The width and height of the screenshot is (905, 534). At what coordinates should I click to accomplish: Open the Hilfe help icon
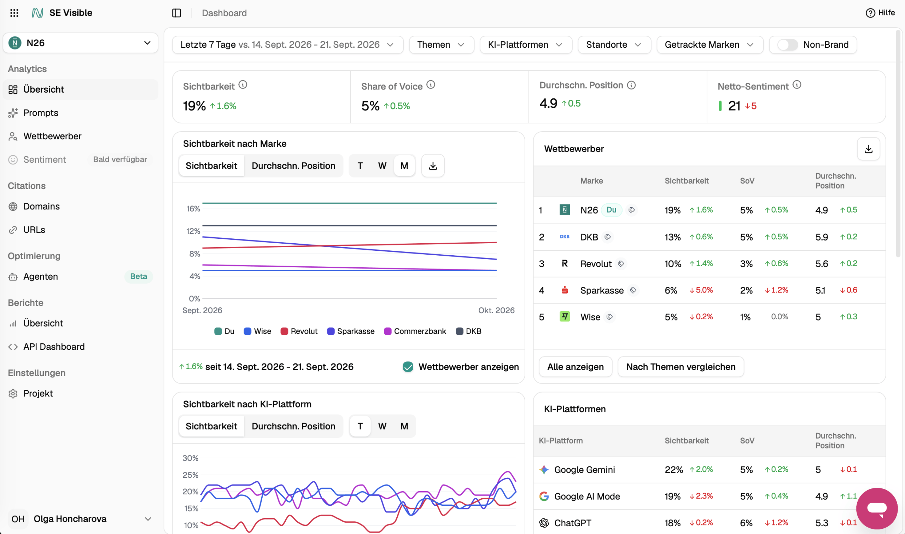coord(870,13)
